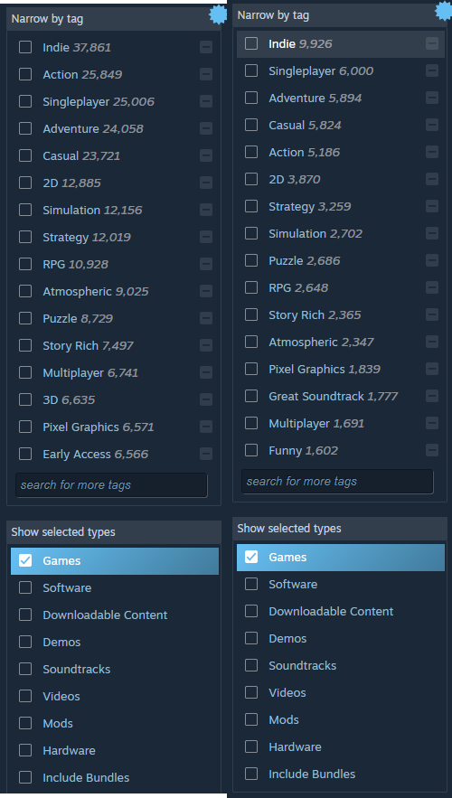
Task: Check Hardware in the panel below Early Access list
Action: pos(25,751)
